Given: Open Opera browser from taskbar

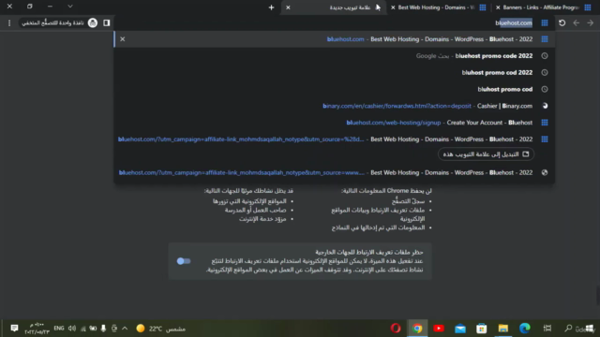Looking at the screenshot, I should coord(396,329).
